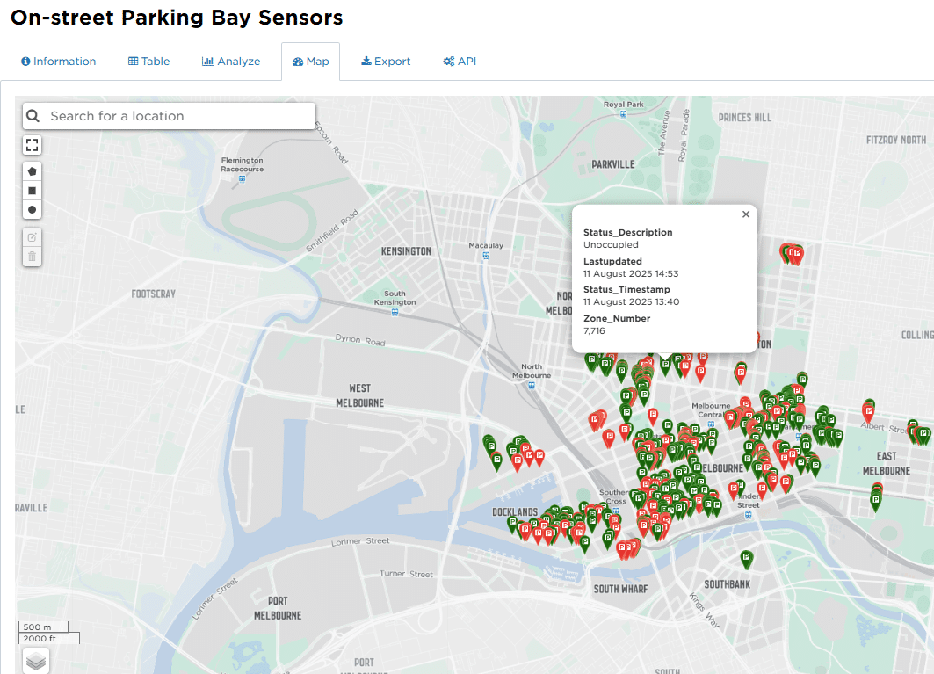Click the green parking marker in Southbank
The image size is (934, 674).
(747, 558)
